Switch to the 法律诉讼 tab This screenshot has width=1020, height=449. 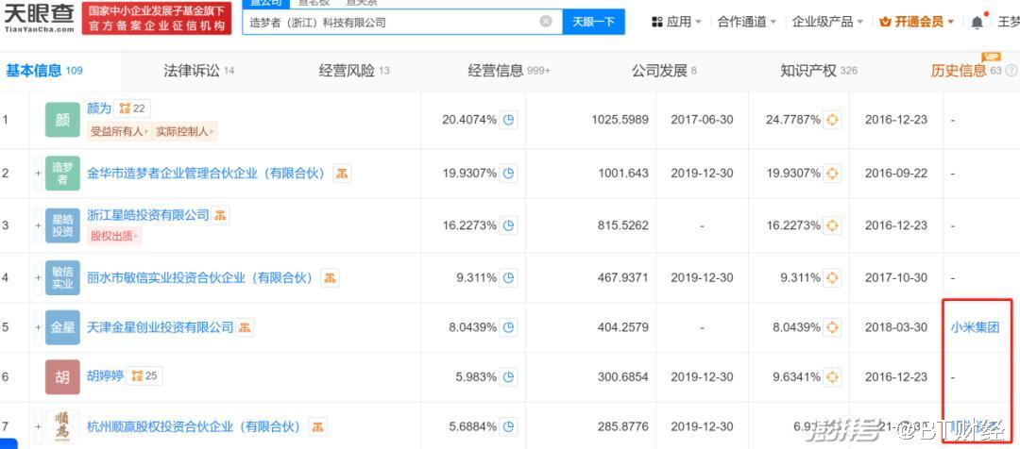tap(198, 71)
